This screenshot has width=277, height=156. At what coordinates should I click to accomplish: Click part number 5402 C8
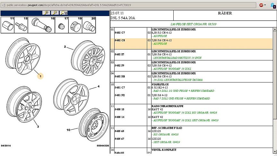[120, 41]
